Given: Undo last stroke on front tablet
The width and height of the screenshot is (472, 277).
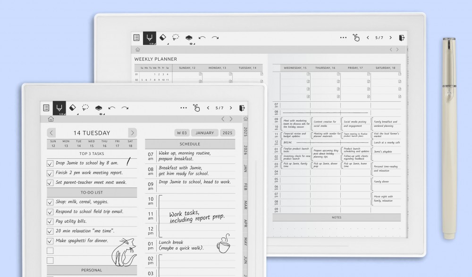Looking at the screenshot, I should (112, 108).
